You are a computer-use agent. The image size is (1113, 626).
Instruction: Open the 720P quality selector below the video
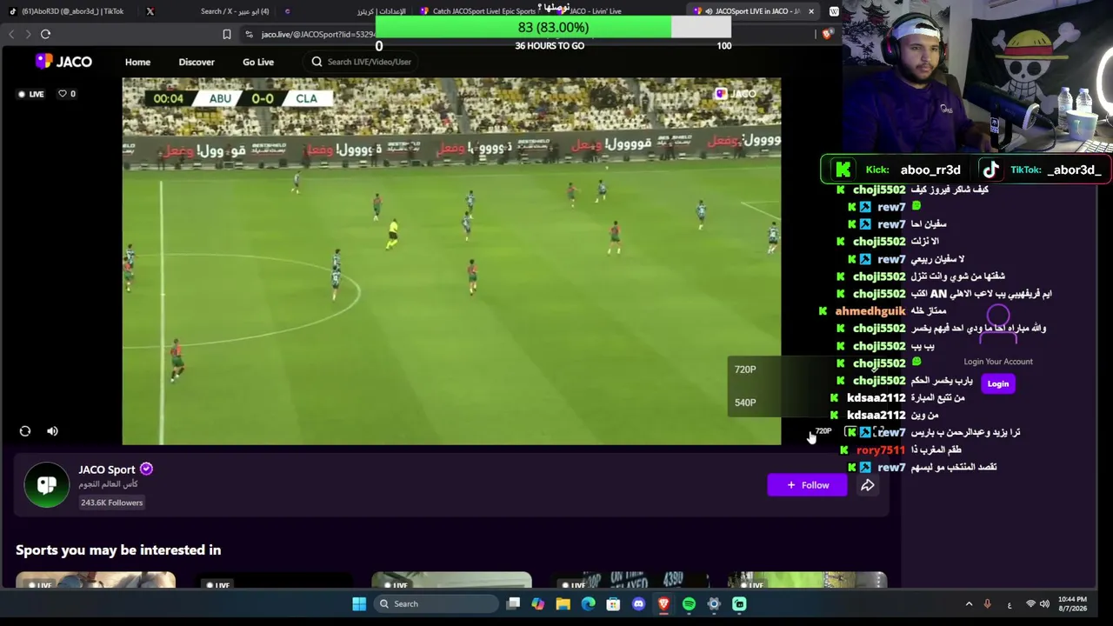[x=823, y=431]
